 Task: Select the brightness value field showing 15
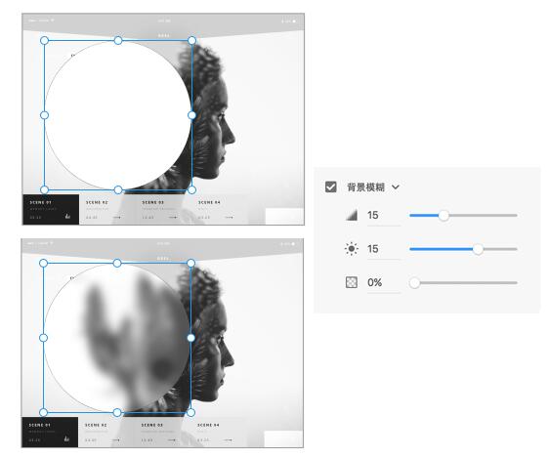coord(383,249)
